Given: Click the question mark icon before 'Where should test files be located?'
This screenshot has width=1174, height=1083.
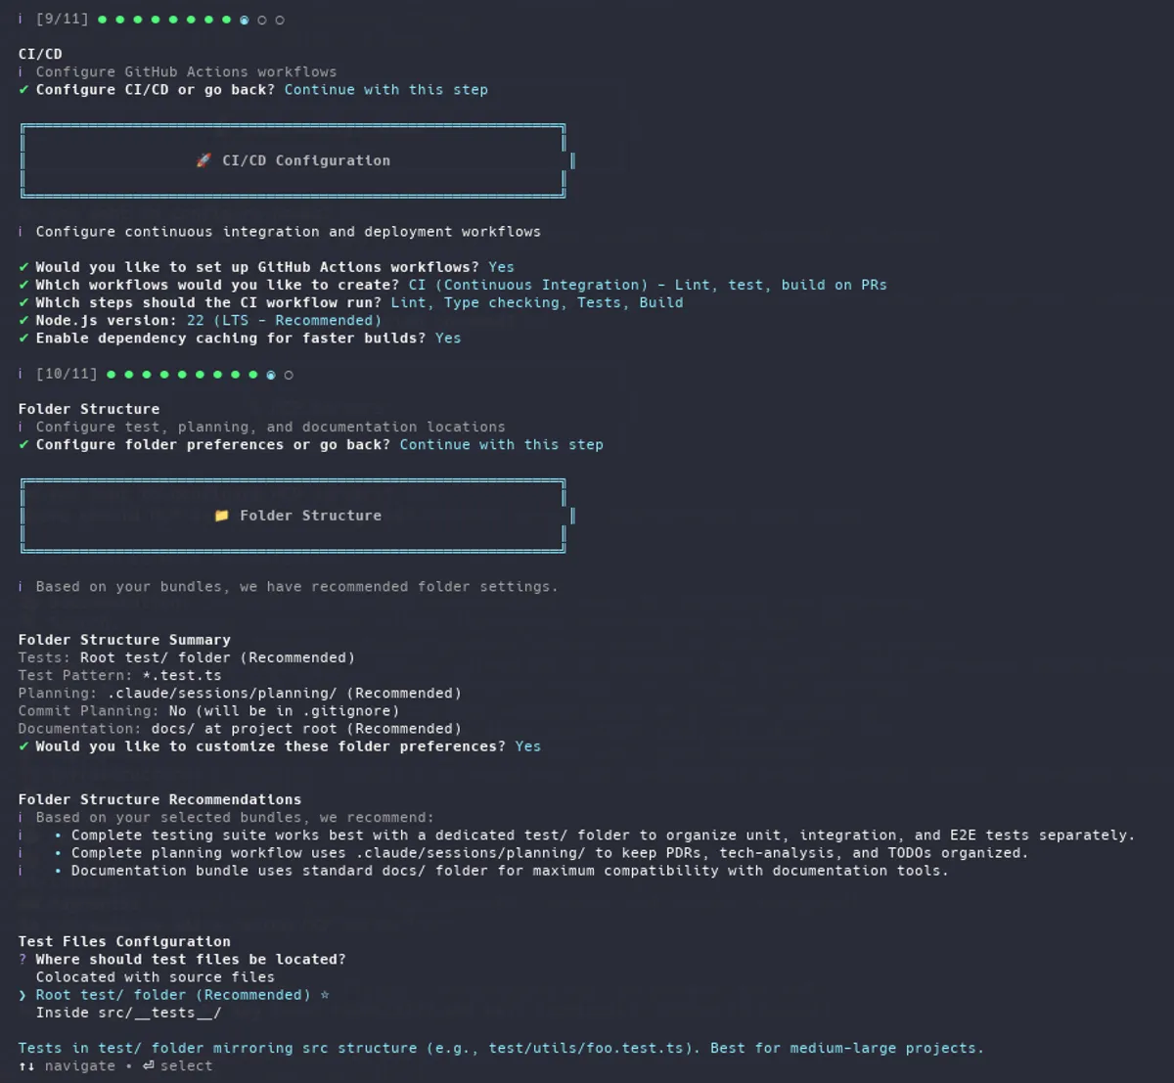Looking at the screenshot, I should point(21,959).
